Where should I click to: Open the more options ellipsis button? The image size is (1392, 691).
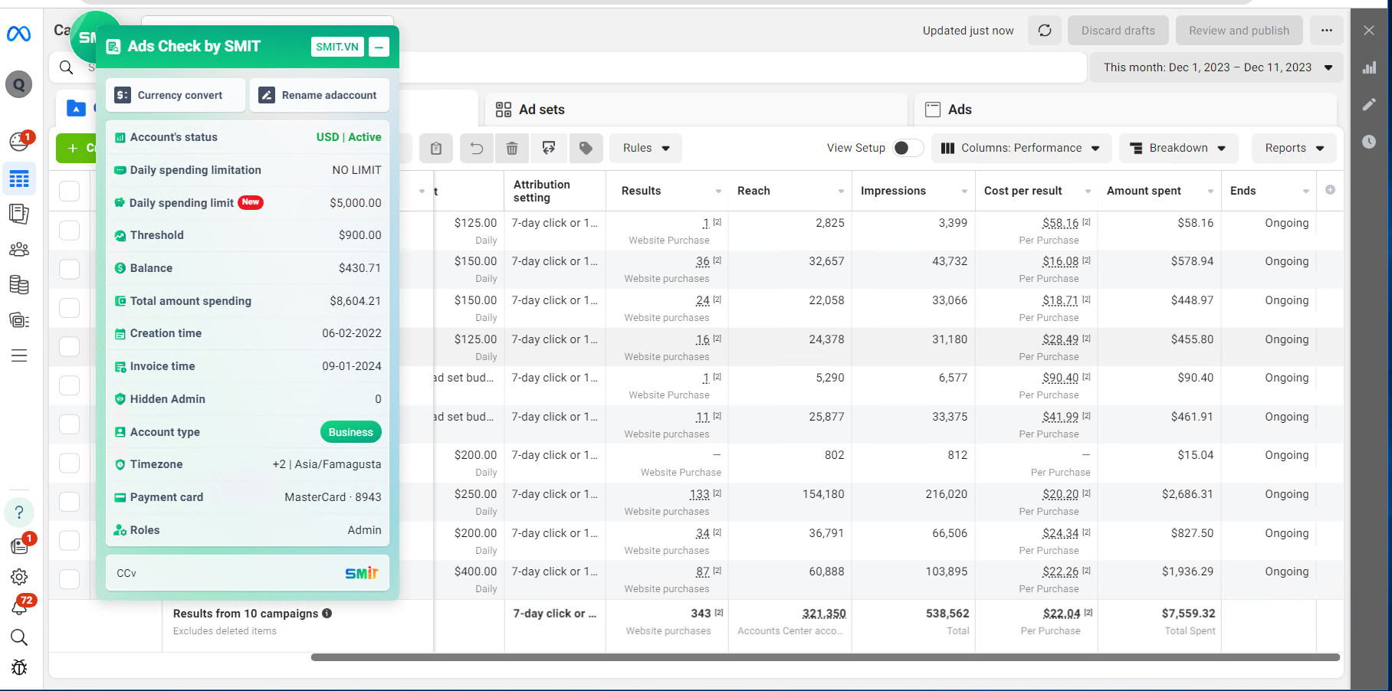click(1327, 31)
